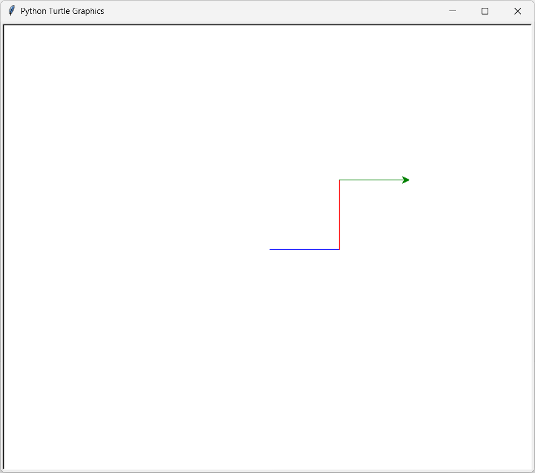Screen dimensions: 535x473
Task: Maximize the Python Turtle Graphics window
Action: pos(485,11)
